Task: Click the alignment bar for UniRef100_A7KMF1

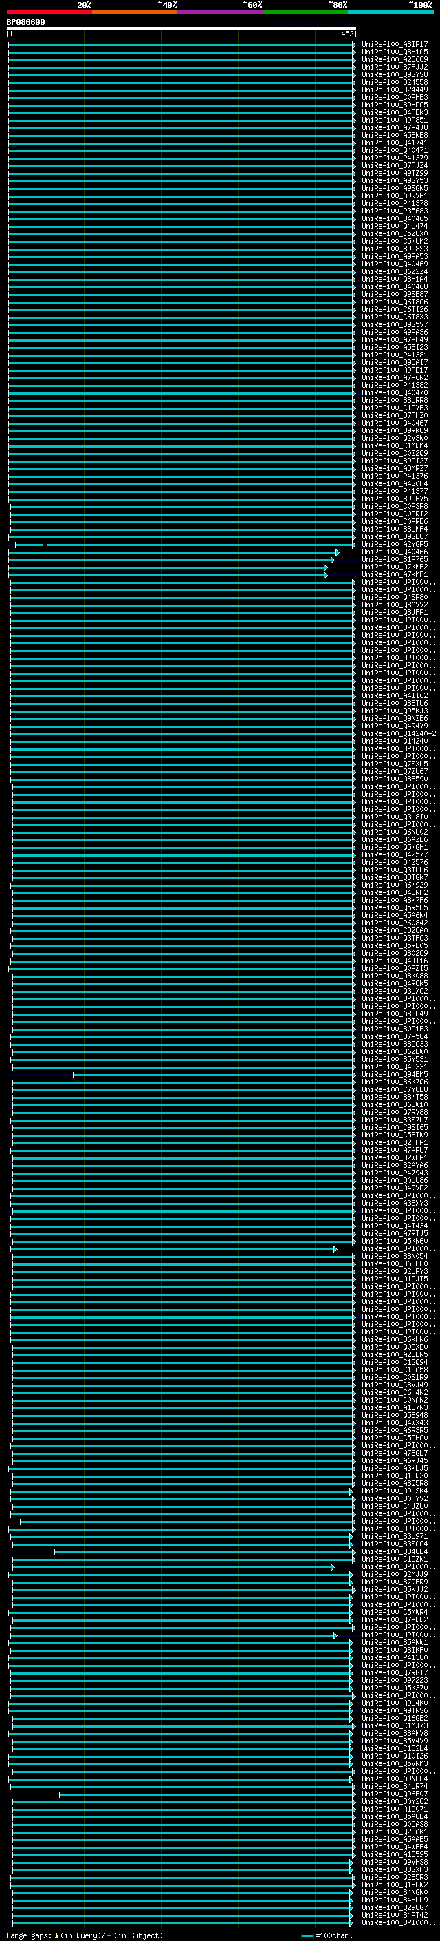Action: click(x=168, y=575)
